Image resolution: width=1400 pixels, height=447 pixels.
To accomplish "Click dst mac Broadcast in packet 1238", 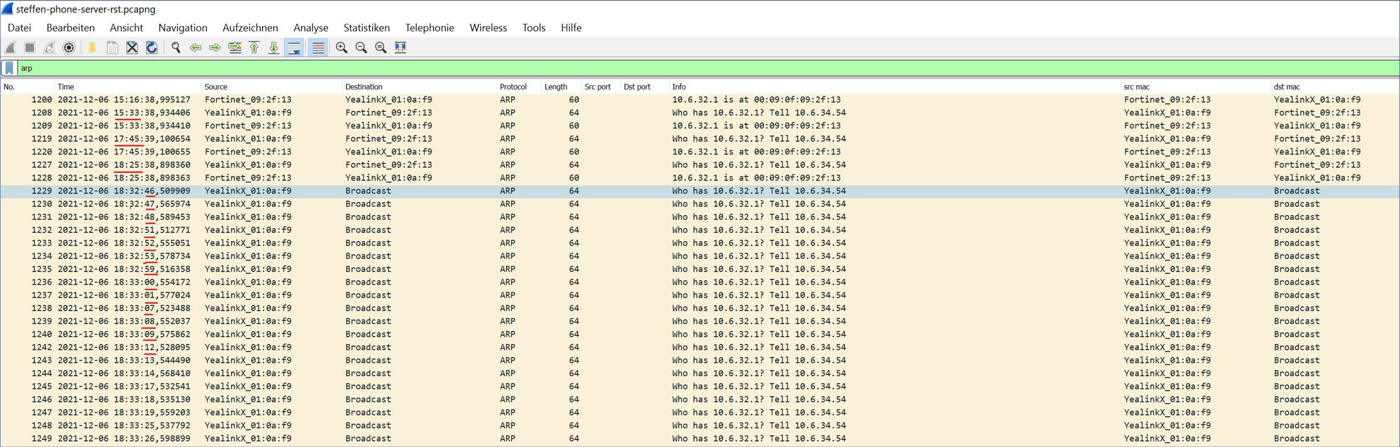I will [1297, 308].
